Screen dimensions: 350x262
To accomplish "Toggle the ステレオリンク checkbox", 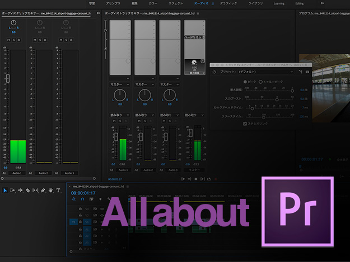I will [245, 123].
